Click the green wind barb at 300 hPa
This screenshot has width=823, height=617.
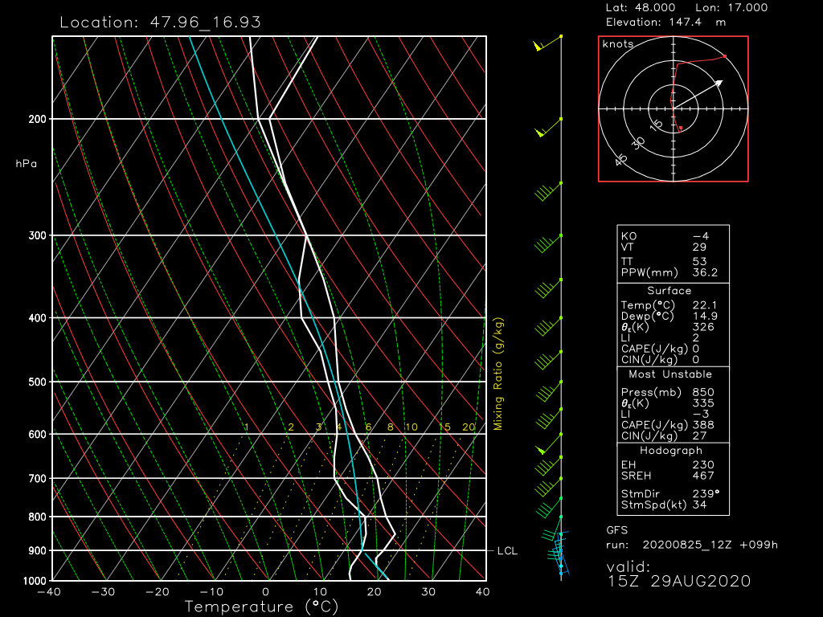click(x=548, y=240)
